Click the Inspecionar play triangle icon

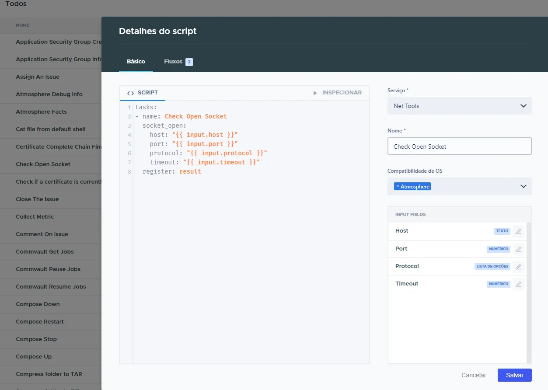(x=315, y=93)
